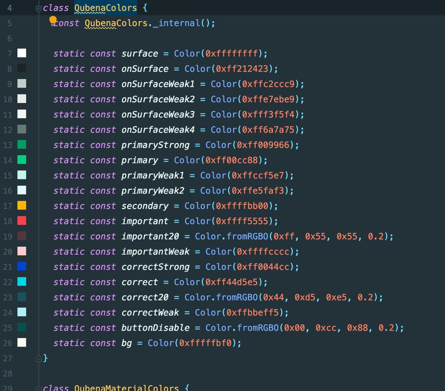Click the onSurfaceWeak4 identifier
445x391 pixels.
coord(158,129)
